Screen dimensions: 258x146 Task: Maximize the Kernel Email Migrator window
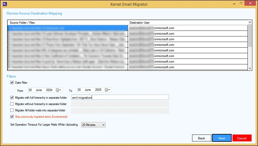tap(241, 3)
